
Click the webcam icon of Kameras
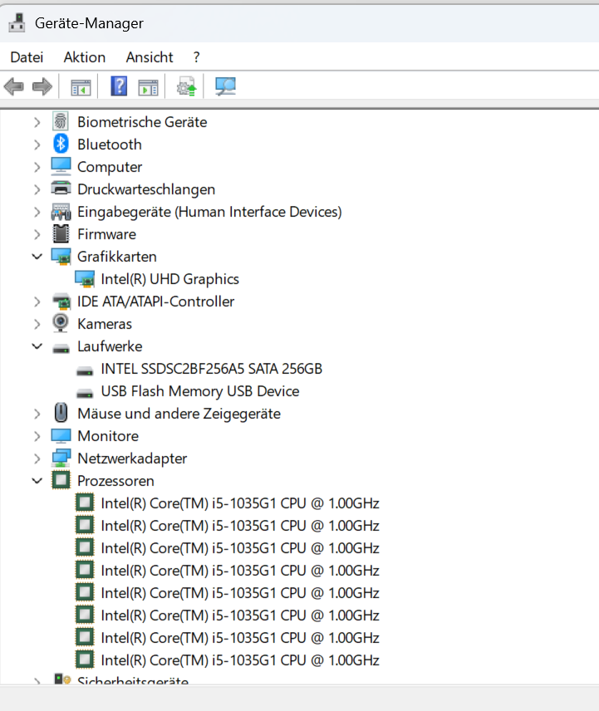pos(61,323)
